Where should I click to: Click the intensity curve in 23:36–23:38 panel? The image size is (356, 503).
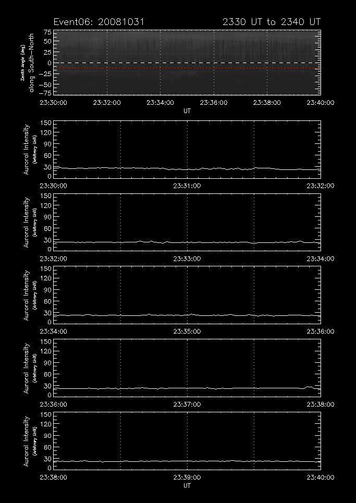click(187, 388)
